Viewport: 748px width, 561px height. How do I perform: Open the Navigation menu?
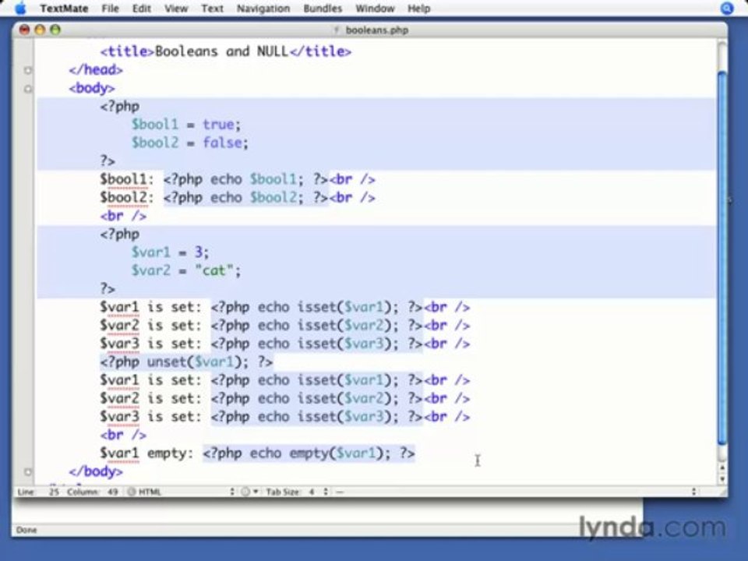pyautogui.click(x=263, y=8)
